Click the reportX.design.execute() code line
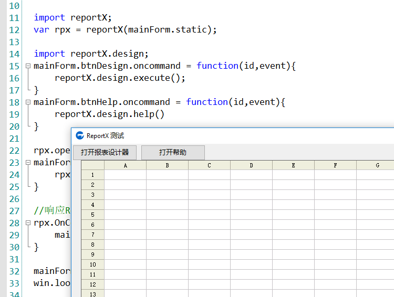Image resolution: width=394 pixels, height=297 pixels. (120, 78)
